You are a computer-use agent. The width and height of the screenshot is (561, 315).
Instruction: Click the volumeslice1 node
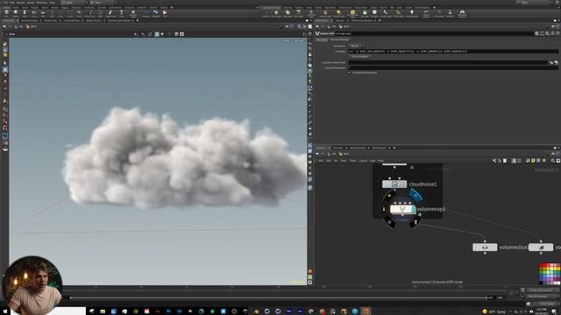pyautogui.click(x=485, y=247)
